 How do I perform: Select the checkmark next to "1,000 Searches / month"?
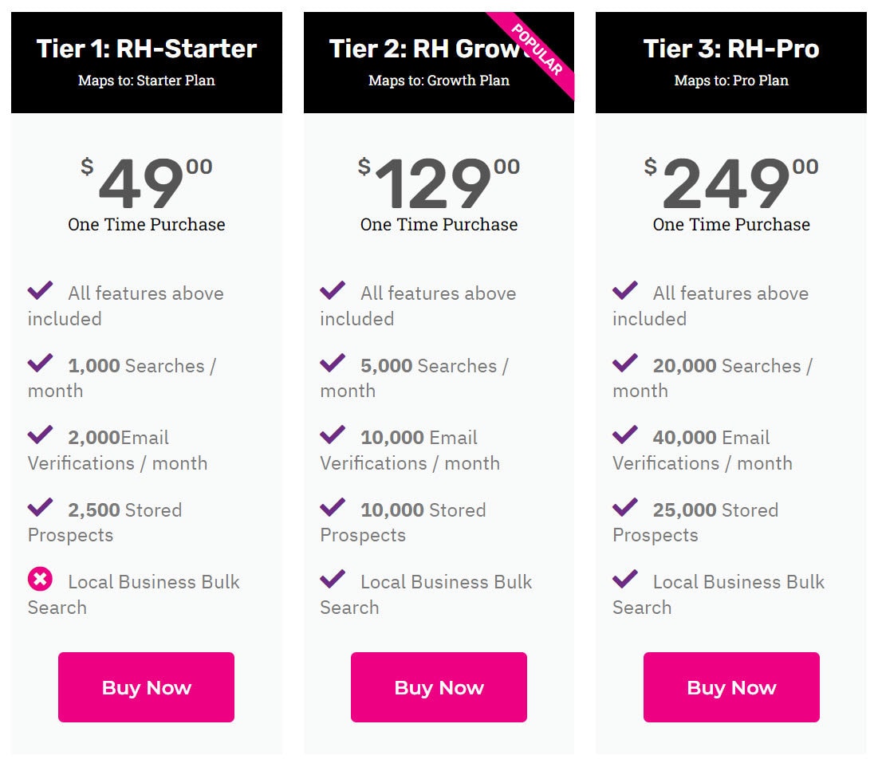[x=40, y=363]
